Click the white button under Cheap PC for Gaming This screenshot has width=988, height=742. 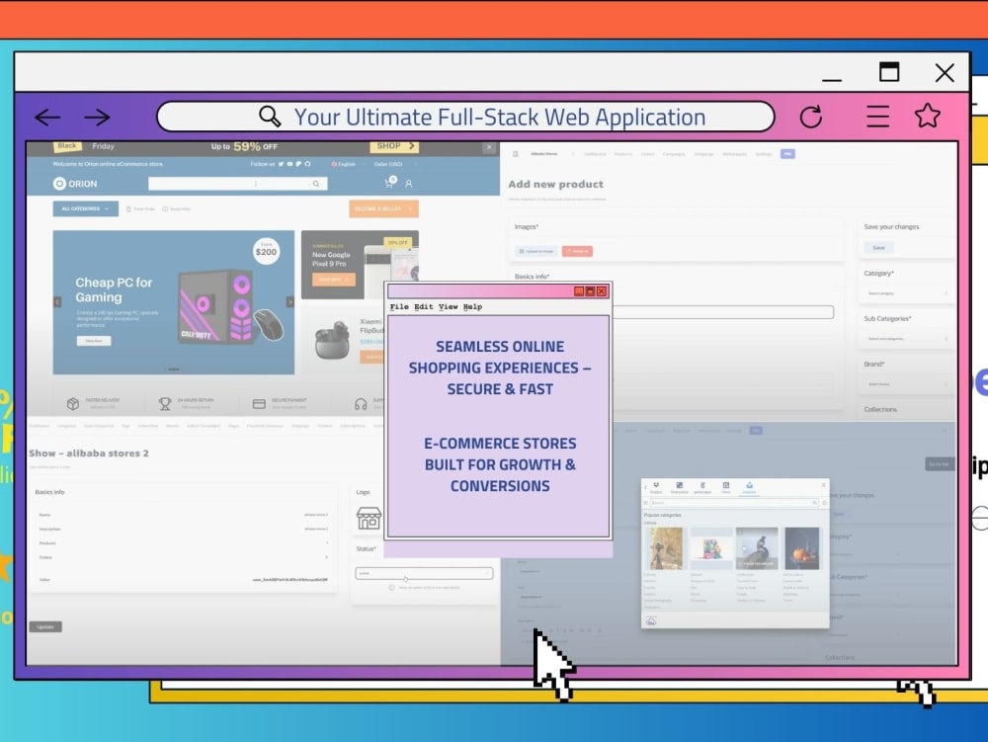(94, 341)
